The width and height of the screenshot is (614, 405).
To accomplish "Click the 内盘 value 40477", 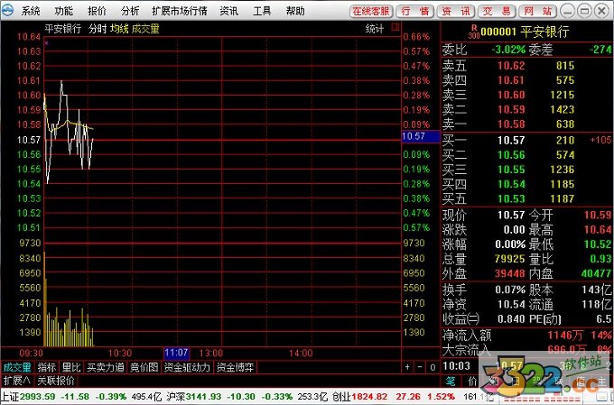I will [596, 273].
